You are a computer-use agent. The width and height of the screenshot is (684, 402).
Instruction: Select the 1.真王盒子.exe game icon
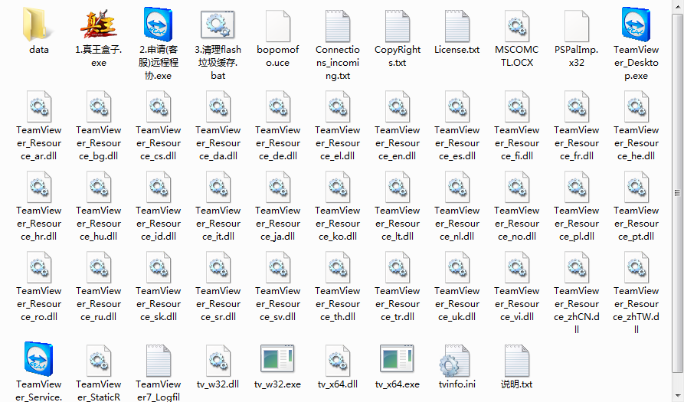pyautogui.click(x=99, y=25)
